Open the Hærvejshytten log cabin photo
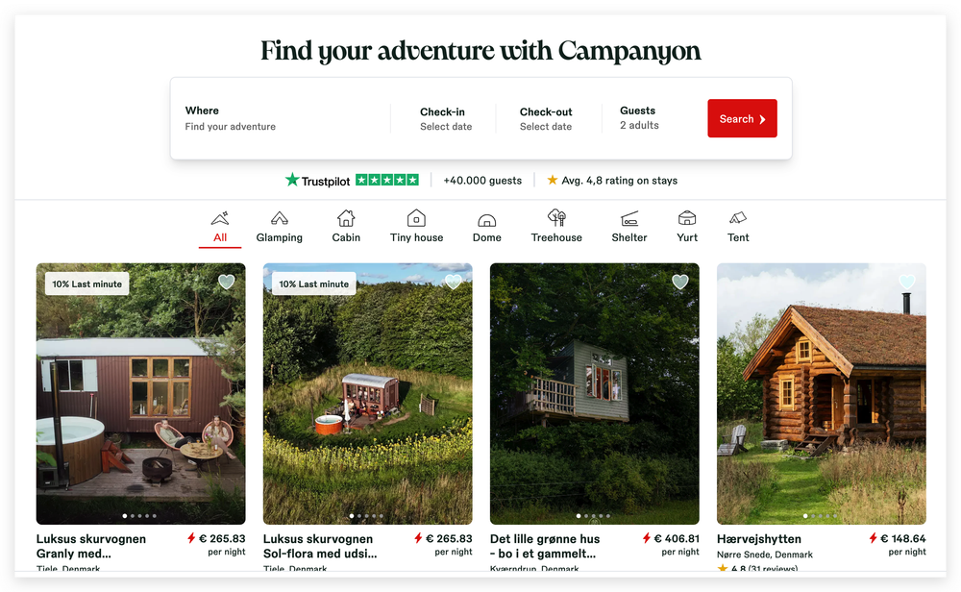Viewport: 961px width, 592px height. click(x=822, y=393)
